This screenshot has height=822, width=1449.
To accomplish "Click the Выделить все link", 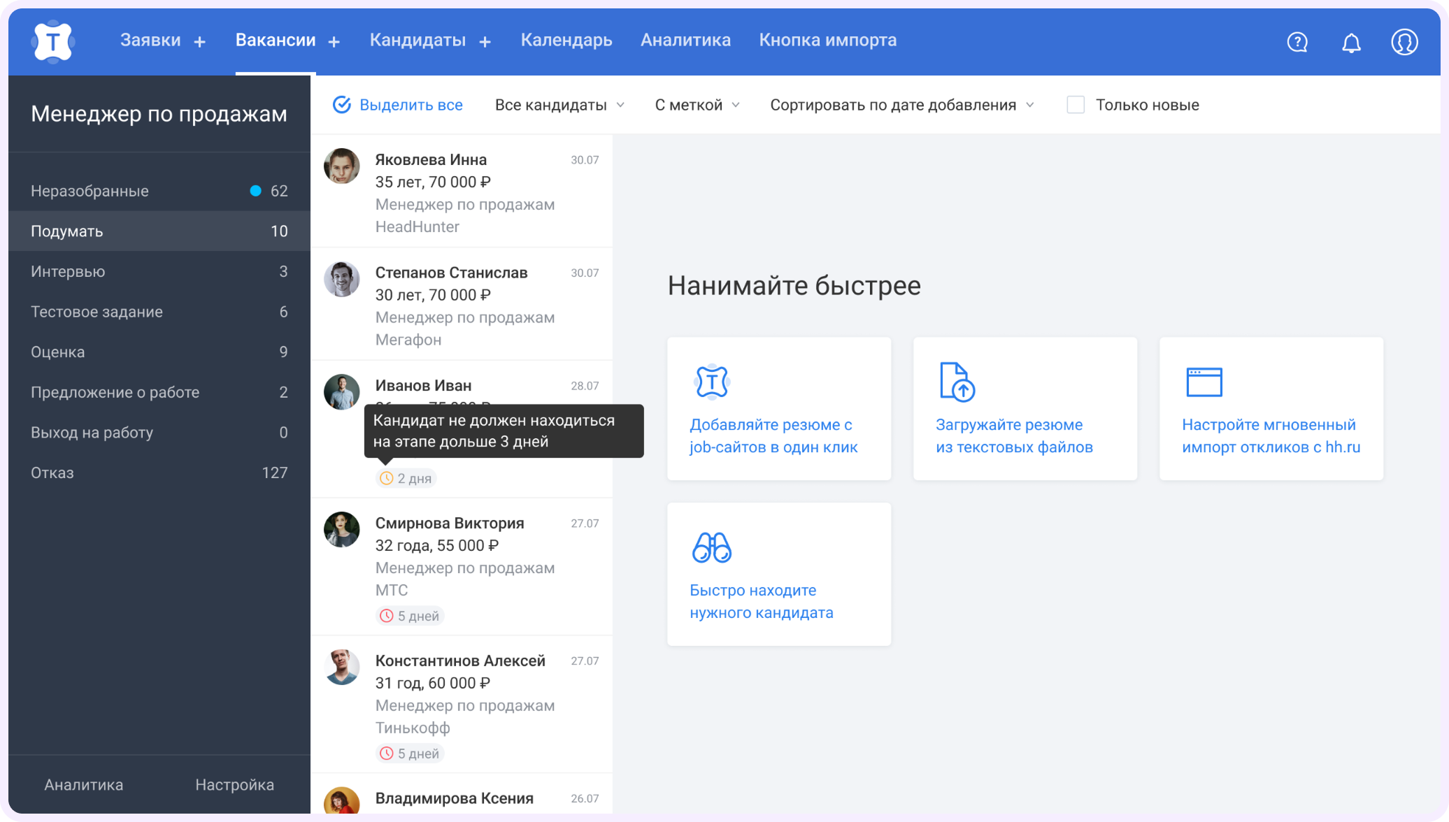I will coord(411,105).
